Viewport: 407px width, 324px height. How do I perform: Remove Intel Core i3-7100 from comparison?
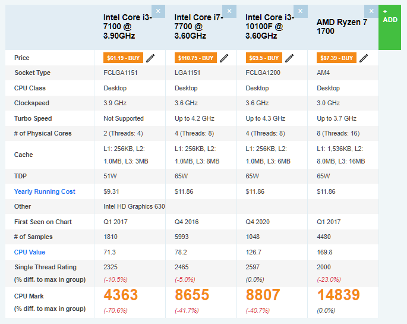click(x=158, y=11)
